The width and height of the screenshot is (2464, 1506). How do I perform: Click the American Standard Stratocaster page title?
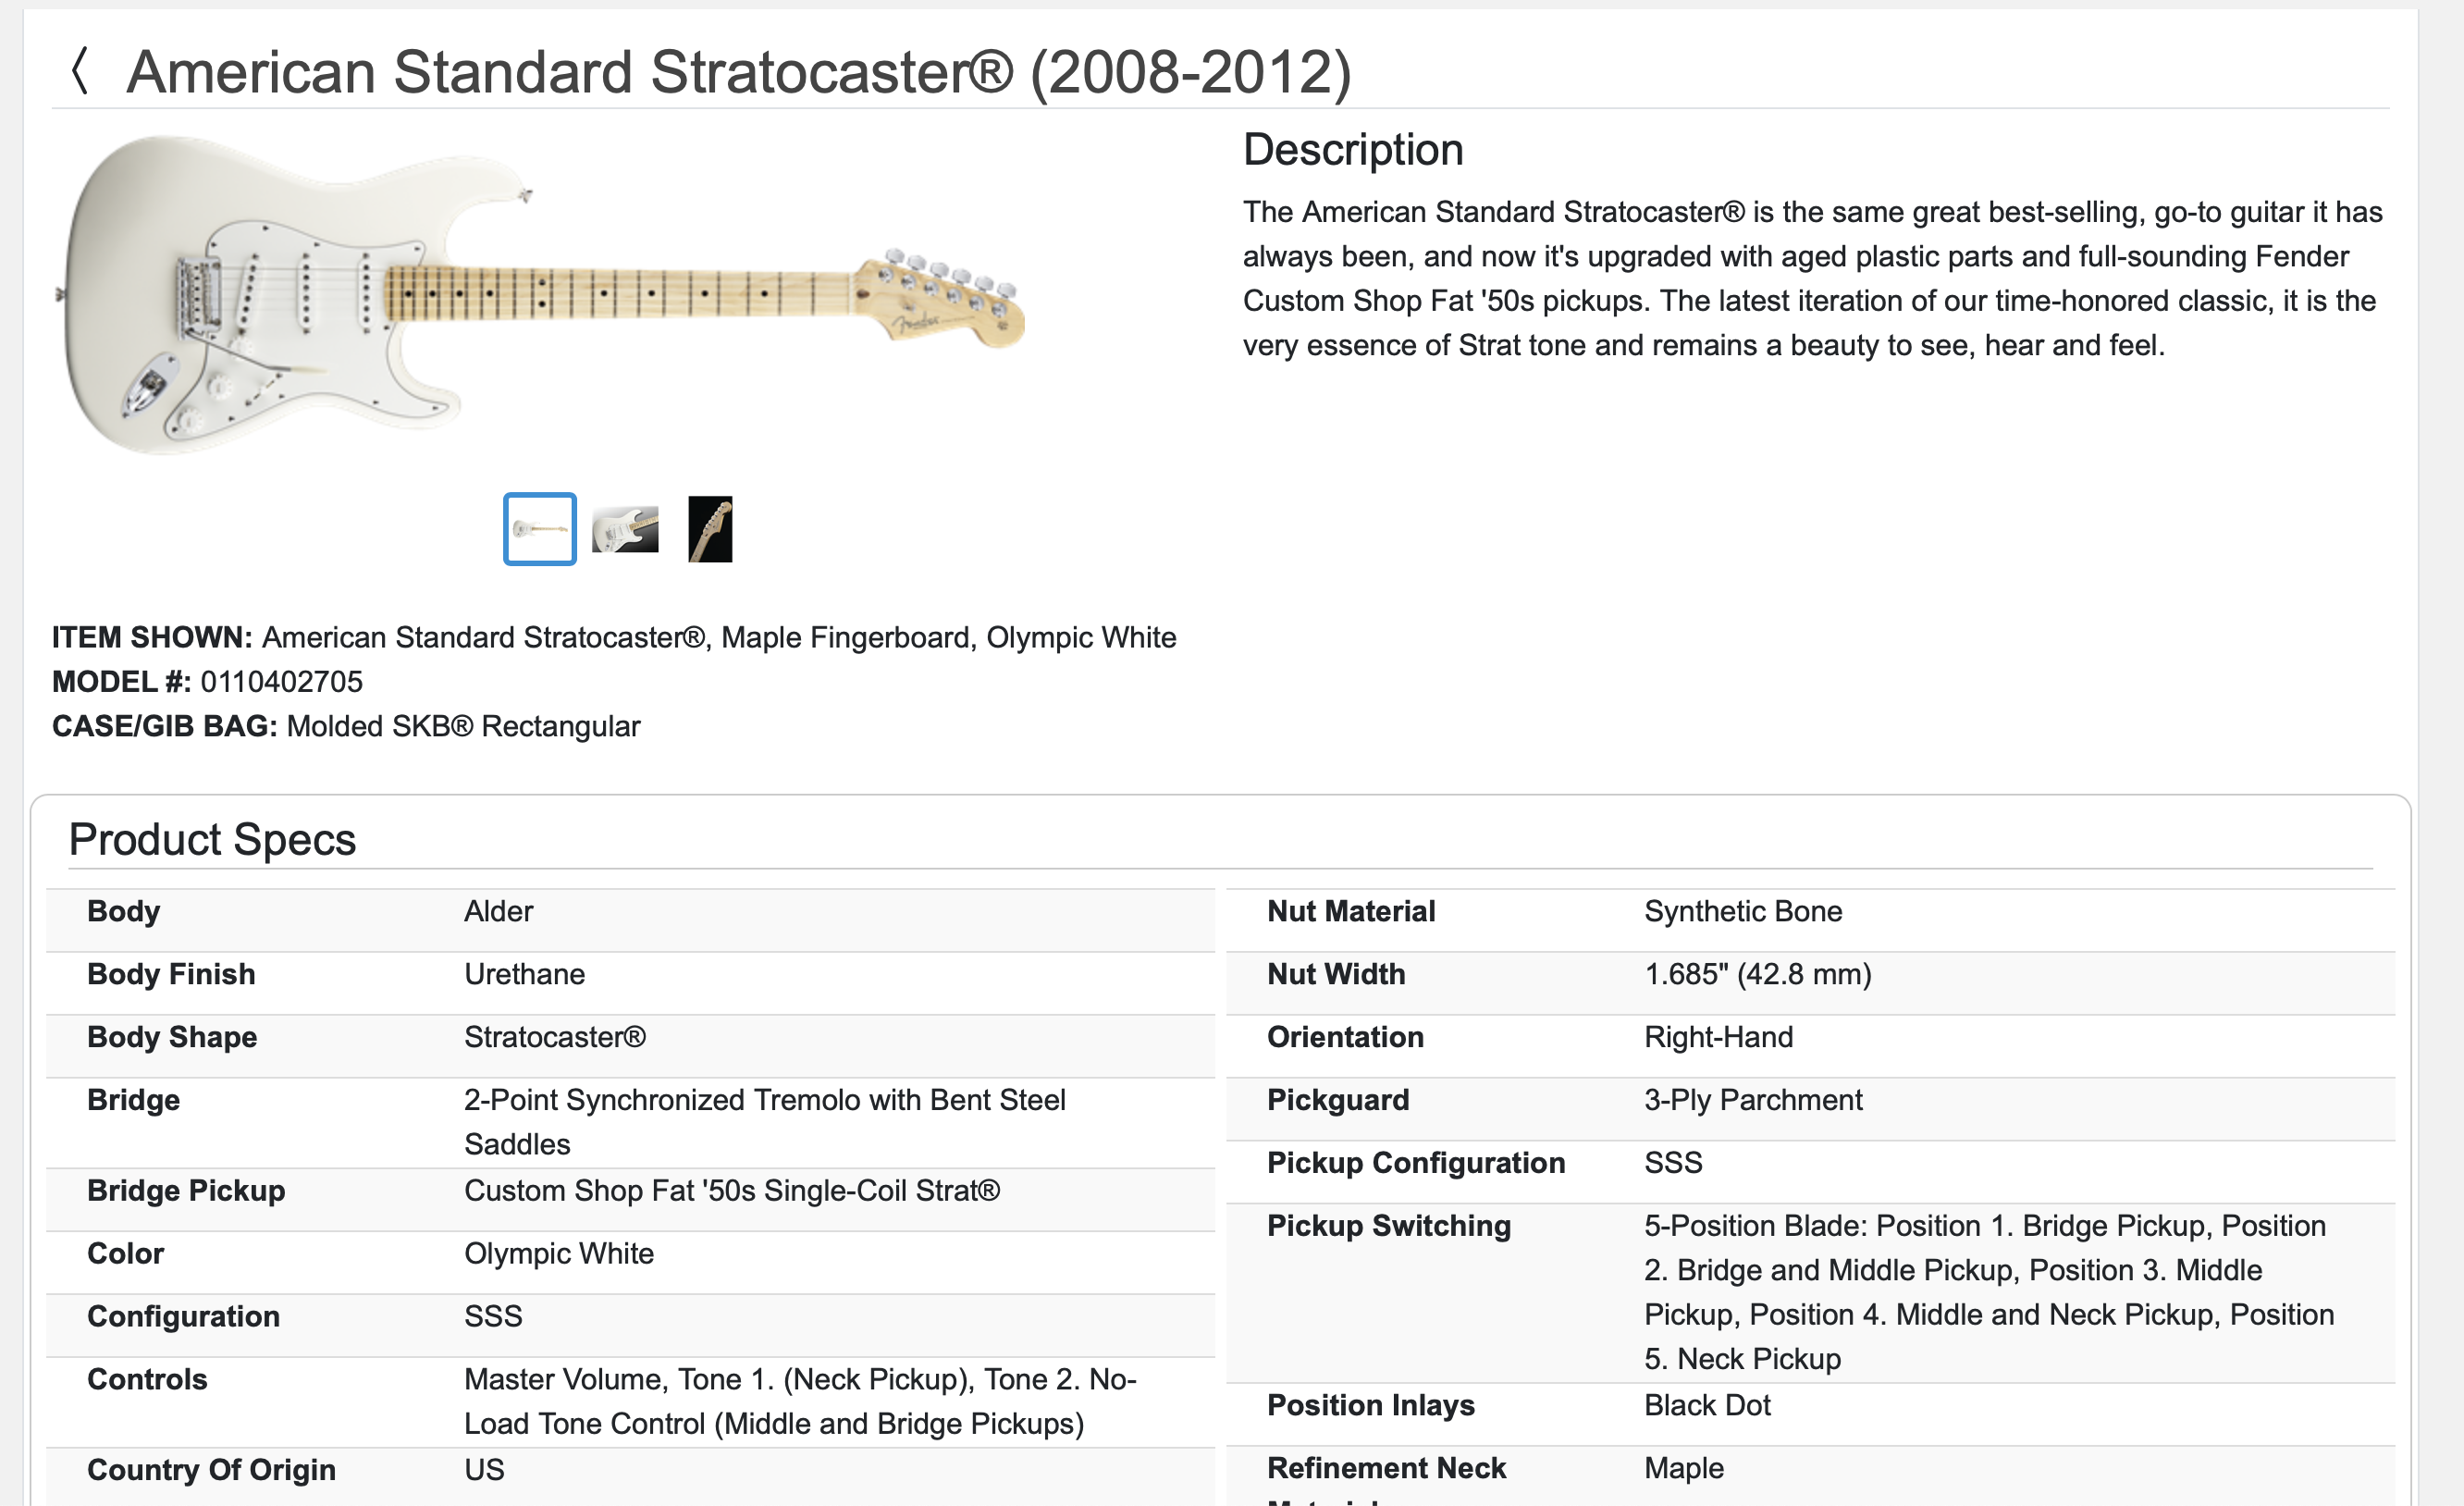click(738, 72)
